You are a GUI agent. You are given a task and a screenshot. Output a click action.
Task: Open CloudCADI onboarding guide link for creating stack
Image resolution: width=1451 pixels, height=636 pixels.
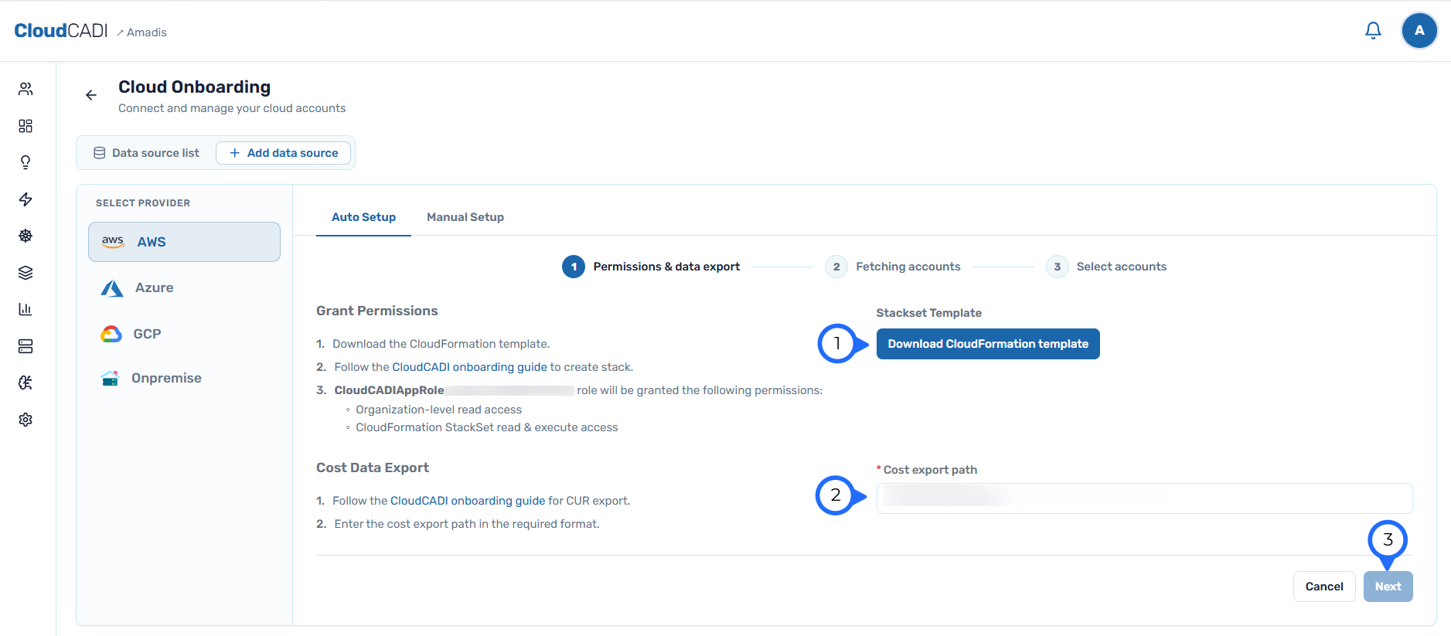click(x=469, y=367)
